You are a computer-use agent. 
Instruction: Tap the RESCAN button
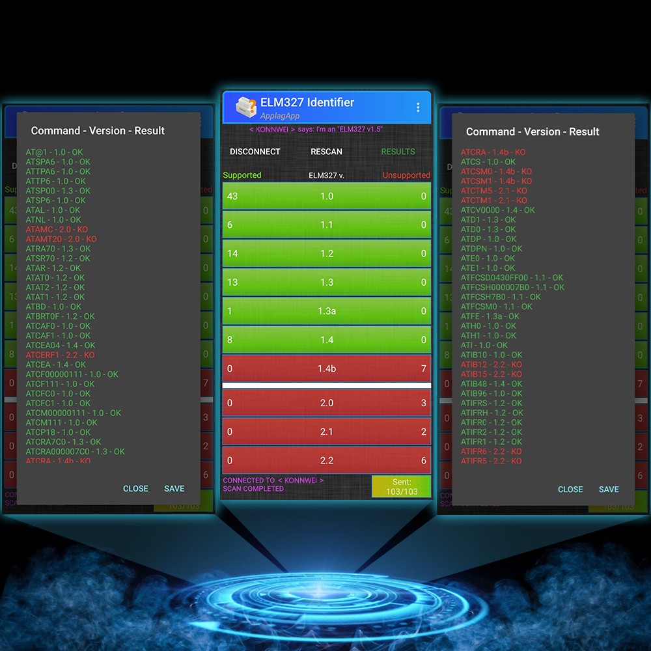(x=326, y=152)
